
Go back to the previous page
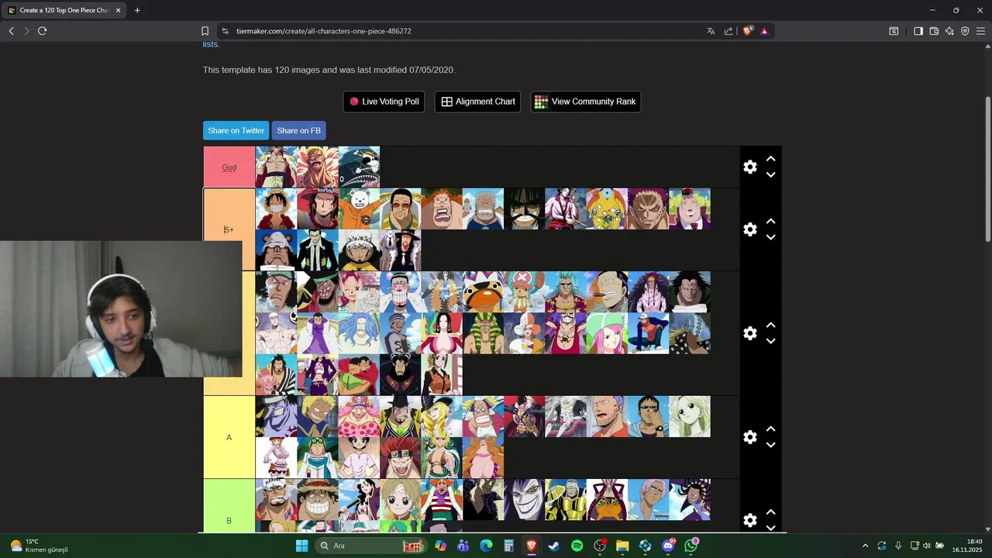pyautogui.click(x=11, y=31)
